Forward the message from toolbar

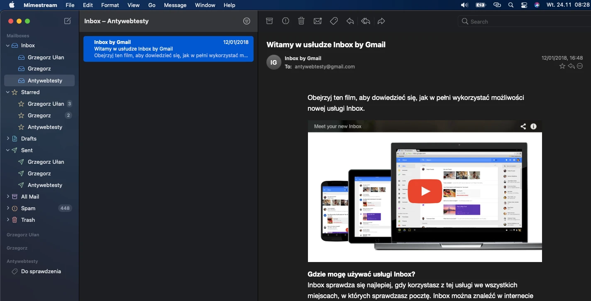point(381,21)
